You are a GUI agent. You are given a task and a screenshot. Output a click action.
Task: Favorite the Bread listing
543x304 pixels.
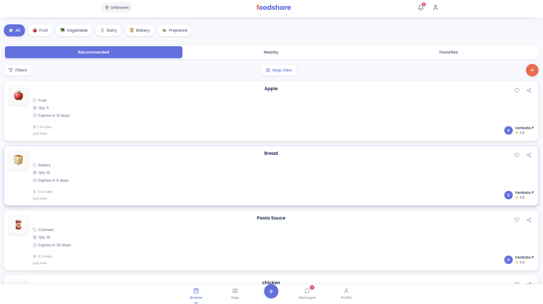click(x=517, y=155)
